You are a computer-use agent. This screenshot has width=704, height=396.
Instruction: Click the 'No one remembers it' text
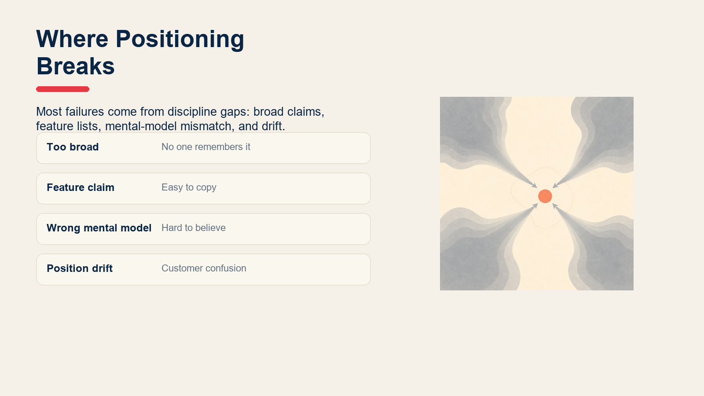point(206,147)
